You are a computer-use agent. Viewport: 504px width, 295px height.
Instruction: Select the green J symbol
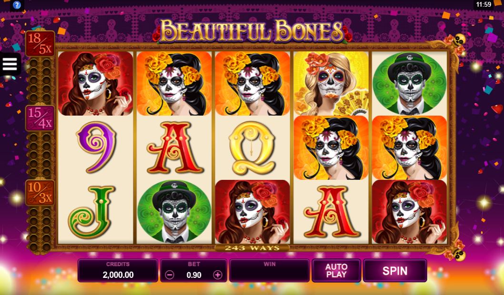91,212
